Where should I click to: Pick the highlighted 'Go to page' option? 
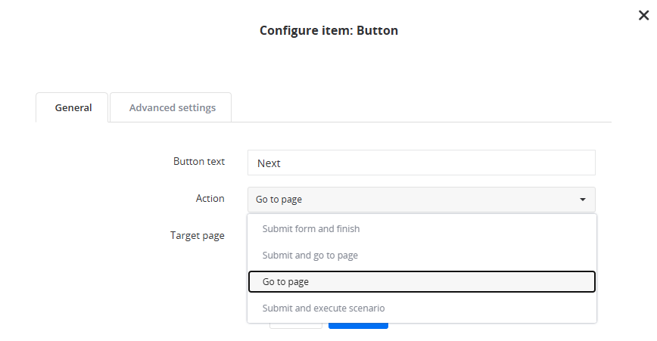pos(286,282)
